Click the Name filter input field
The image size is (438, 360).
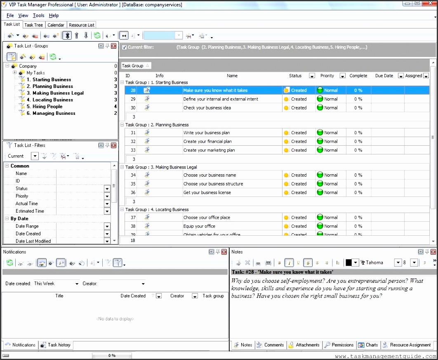(84, 173)
